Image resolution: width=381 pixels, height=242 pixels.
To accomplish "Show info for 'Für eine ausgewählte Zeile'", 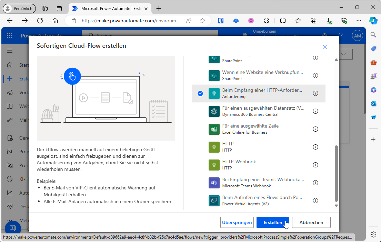I will click(315, 129).
